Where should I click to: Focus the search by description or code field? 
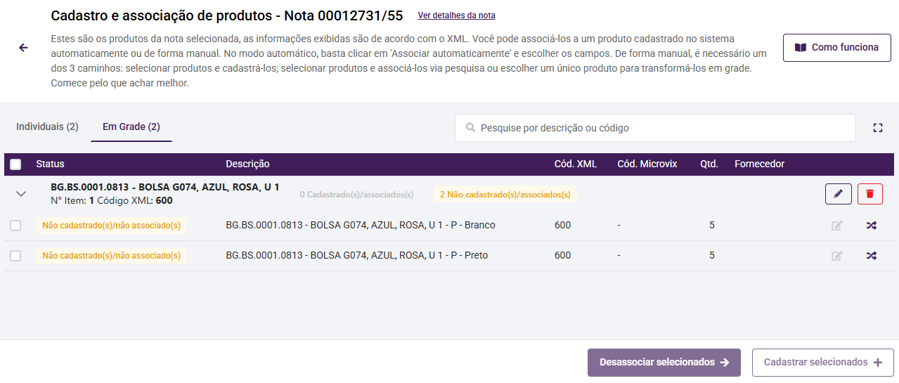(x=661, y=128)
